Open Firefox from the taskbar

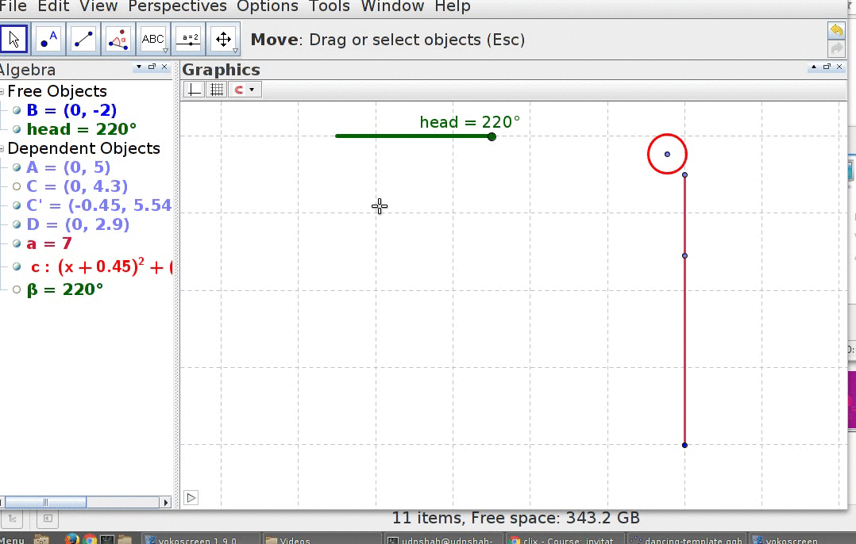pyautogui.click(x=71, y=539)
